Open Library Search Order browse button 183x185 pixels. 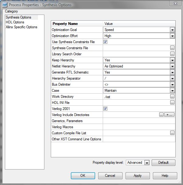pos(172,54)
